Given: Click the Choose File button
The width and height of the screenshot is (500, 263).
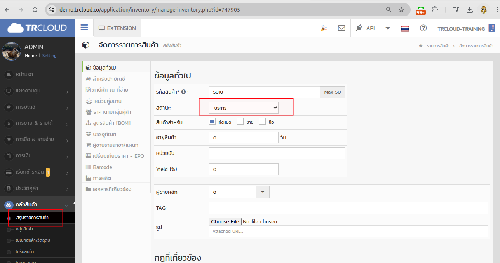Looking at the screenshot, I should click(225, 221).
